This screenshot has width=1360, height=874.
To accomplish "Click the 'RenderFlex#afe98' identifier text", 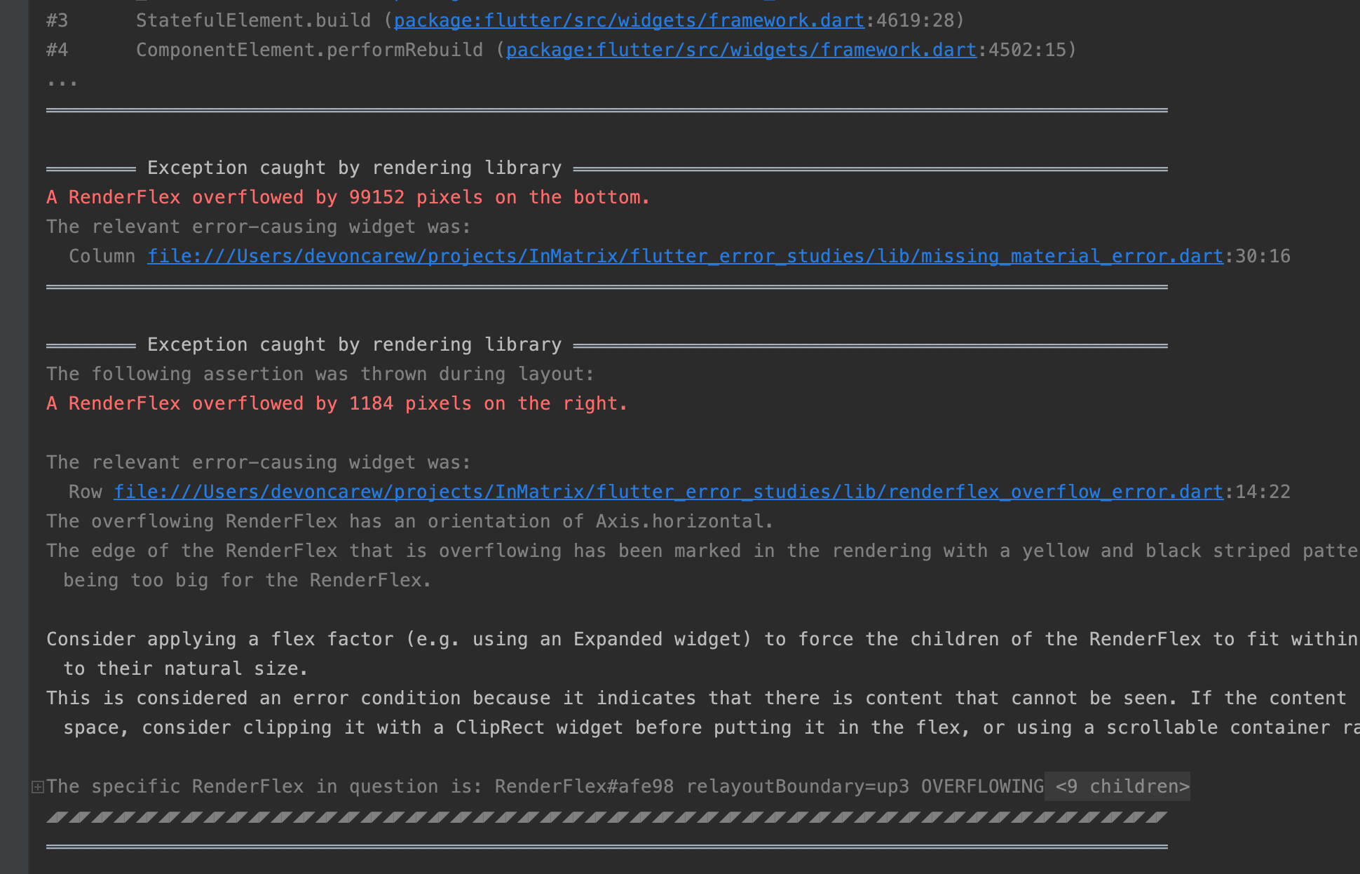I will [x=583, y=787].
